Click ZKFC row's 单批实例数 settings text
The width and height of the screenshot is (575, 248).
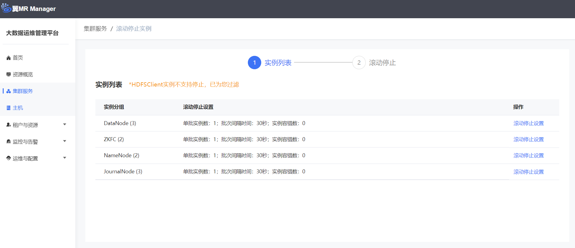(x=244, y=139)
